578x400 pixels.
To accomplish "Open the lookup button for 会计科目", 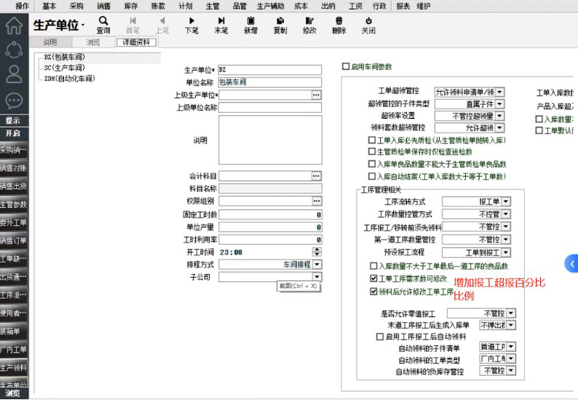I will click(x=316, y=176).
